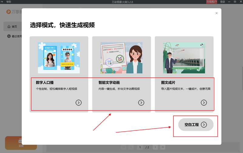This screenshot has height=153, width=243.
Task: Select the 图文成片 preview thumbnail
Action: click(x=184, y=58)
